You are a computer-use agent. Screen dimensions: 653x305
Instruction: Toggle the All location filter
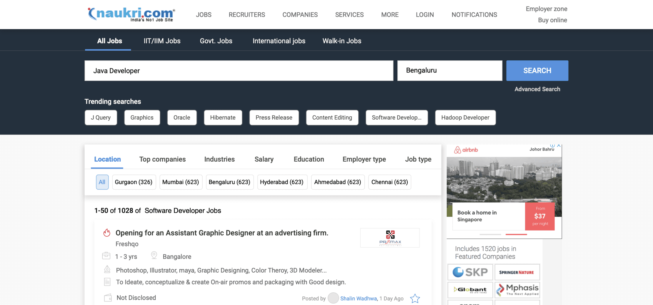pyautogui.click(x=102, y=182)
